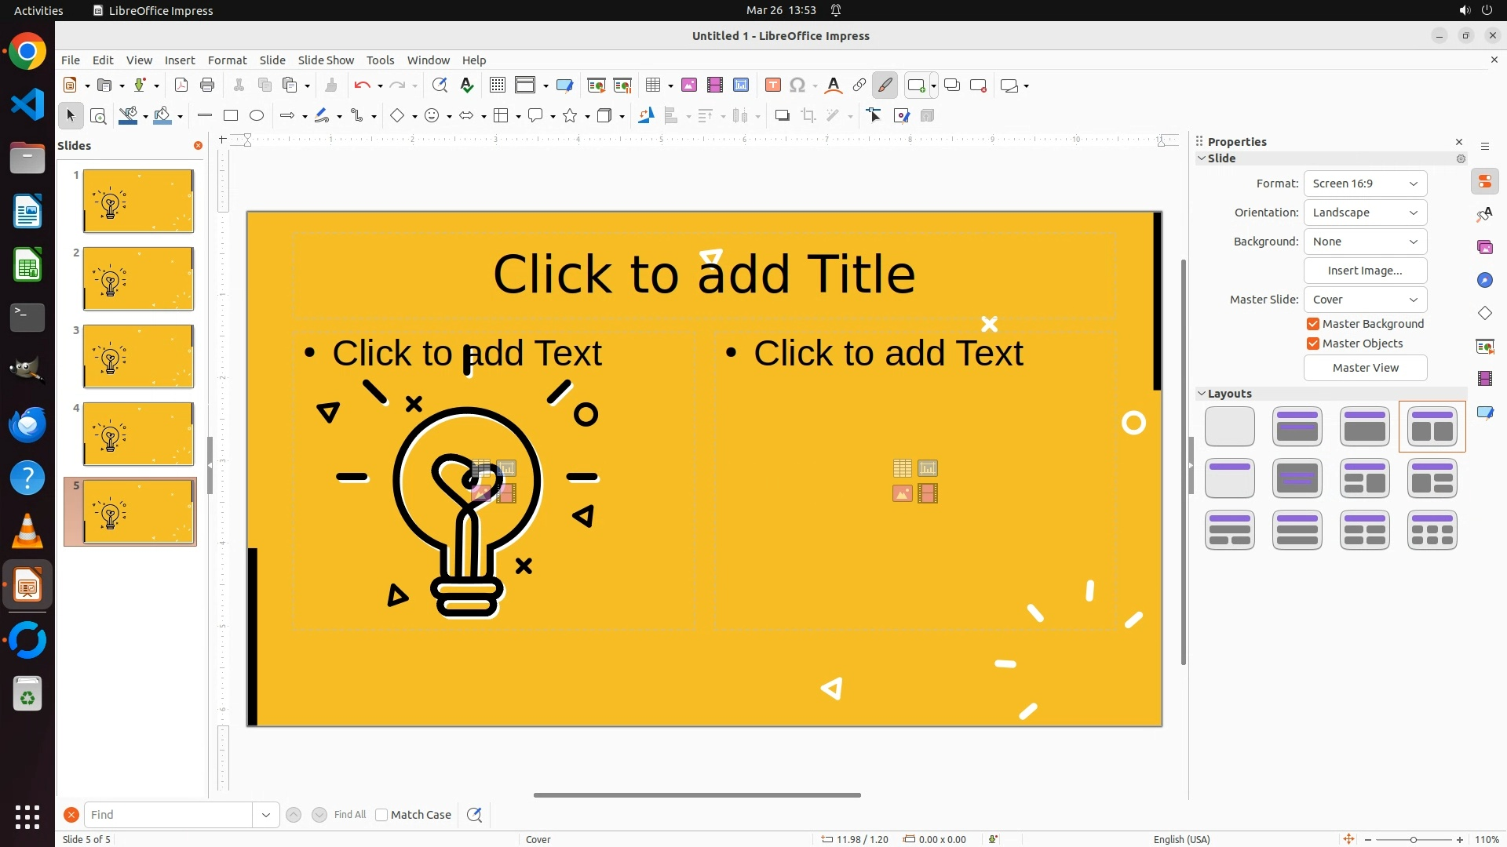Uncheck the Master Objects checkbox
1507x847 pixels.
coord(1313,344)
